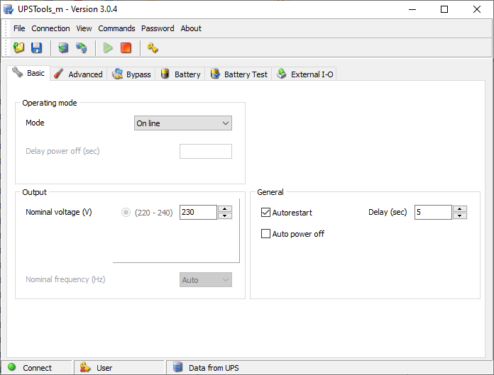
Task: Disable the Autorestart checkbox
Action: coord(266,213)
